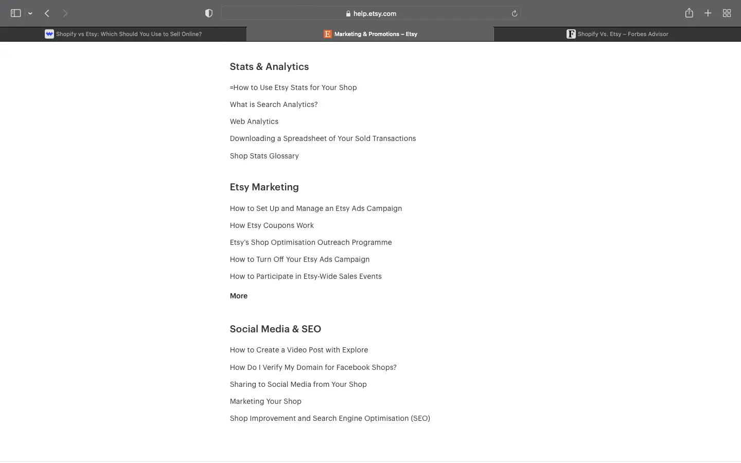Reload the page with the refresh icon
The width and height of the screenshot is (741, 463).
click(x=514, y=13)
